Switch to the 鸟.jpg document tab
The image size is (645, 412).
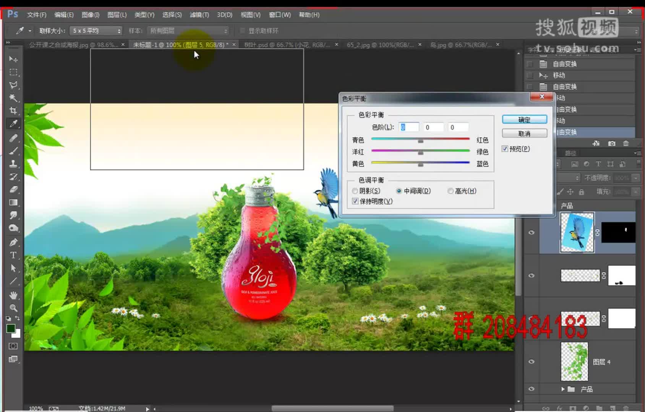tap(462, 44)
